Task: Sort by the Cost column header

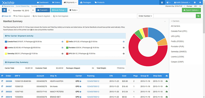Action: click(x=124, y=76)
